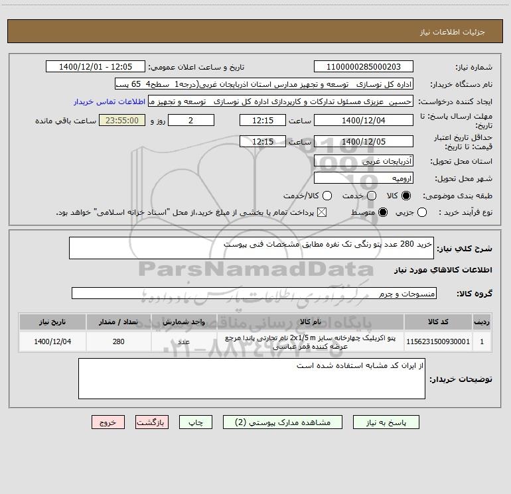Viewport: 511px width, 494px height.
Task: Click the جزئیات اطلاعات نیاز page header
Action: pyautogui.click(x=453, y=32)
